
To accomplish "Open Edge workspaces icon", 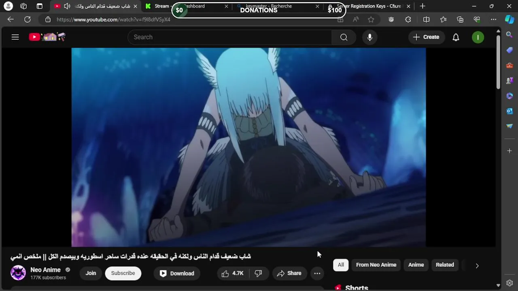I will (x=23, y=6).
